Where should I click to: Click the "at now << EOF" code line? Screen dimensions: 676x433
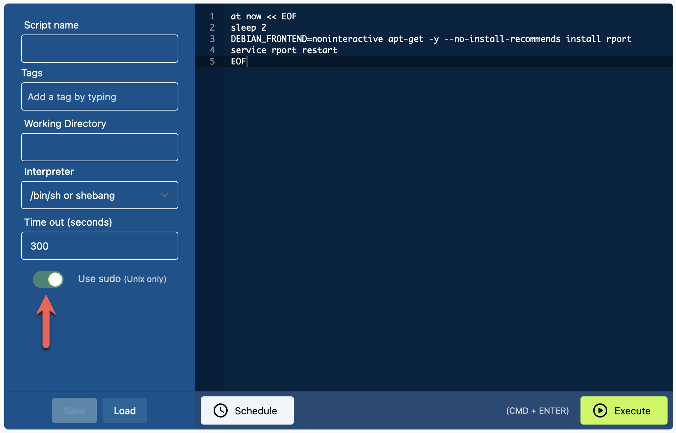264,16
